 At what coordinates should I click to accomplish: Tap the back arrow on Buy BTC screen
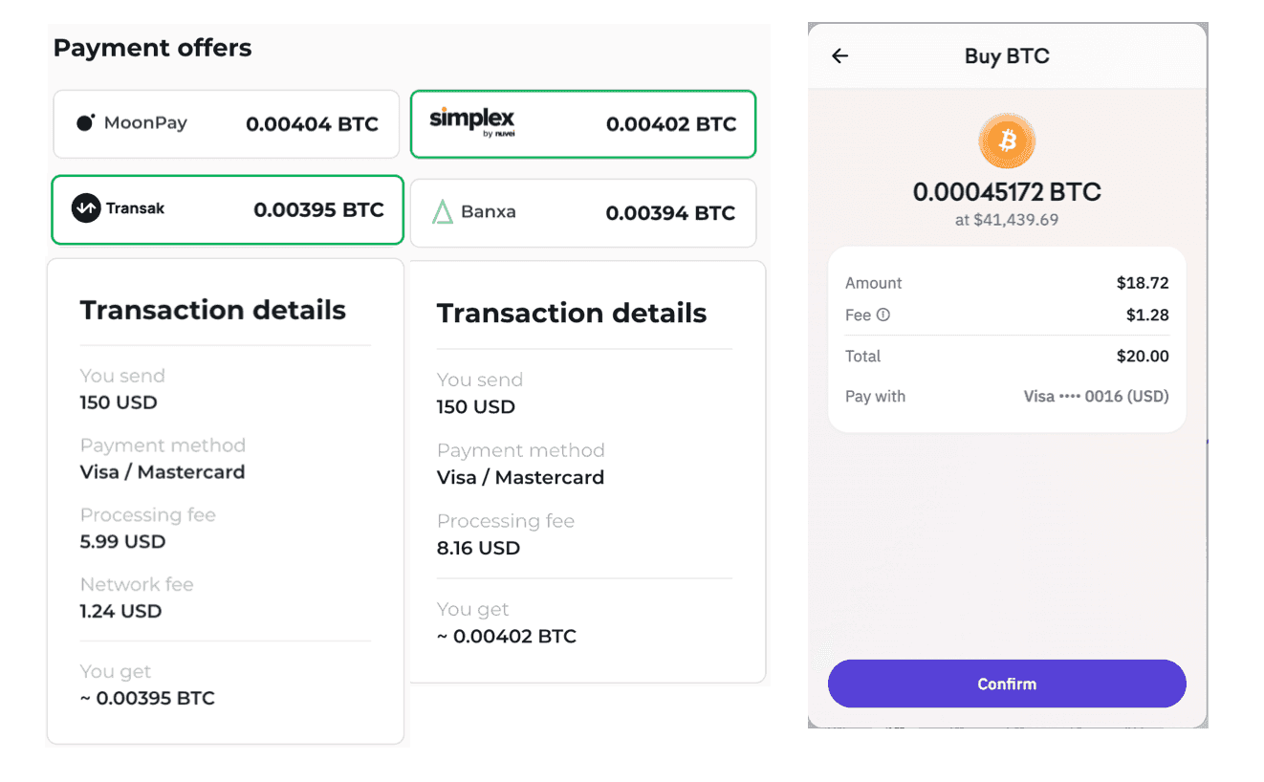(839, 56)
